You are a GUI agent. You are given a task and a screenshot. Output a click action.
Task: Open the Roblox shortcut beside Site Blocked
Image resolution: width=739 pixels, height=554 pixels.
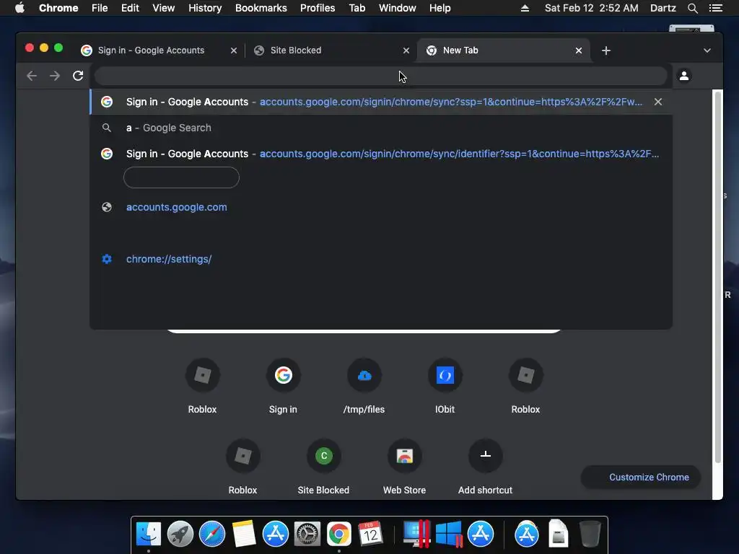click(242, 467)
